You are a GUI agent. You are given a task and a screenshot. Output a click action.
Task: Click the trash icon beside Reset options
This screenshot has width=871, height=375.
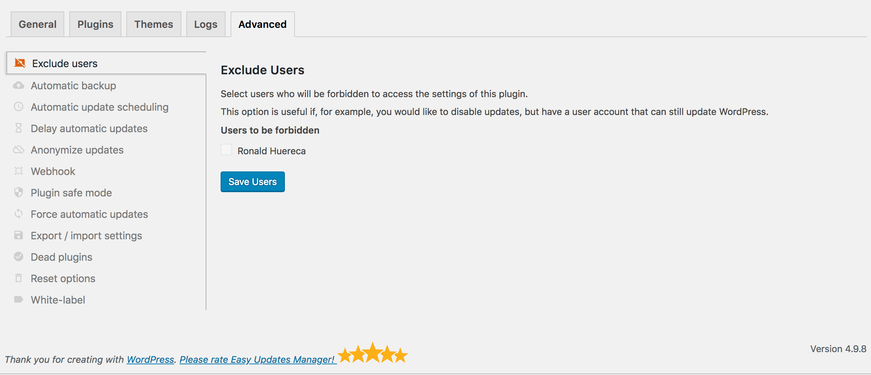(19, 278)
